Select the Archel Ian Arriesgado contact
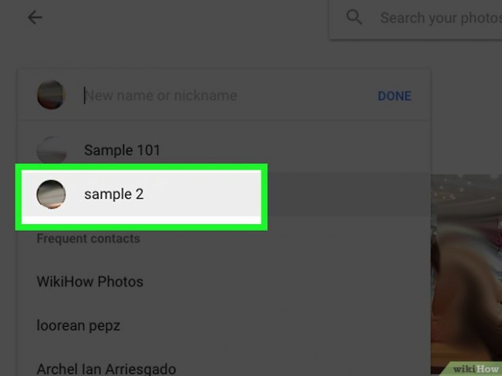This screenshot has width=502, height=376. point(107,369)
